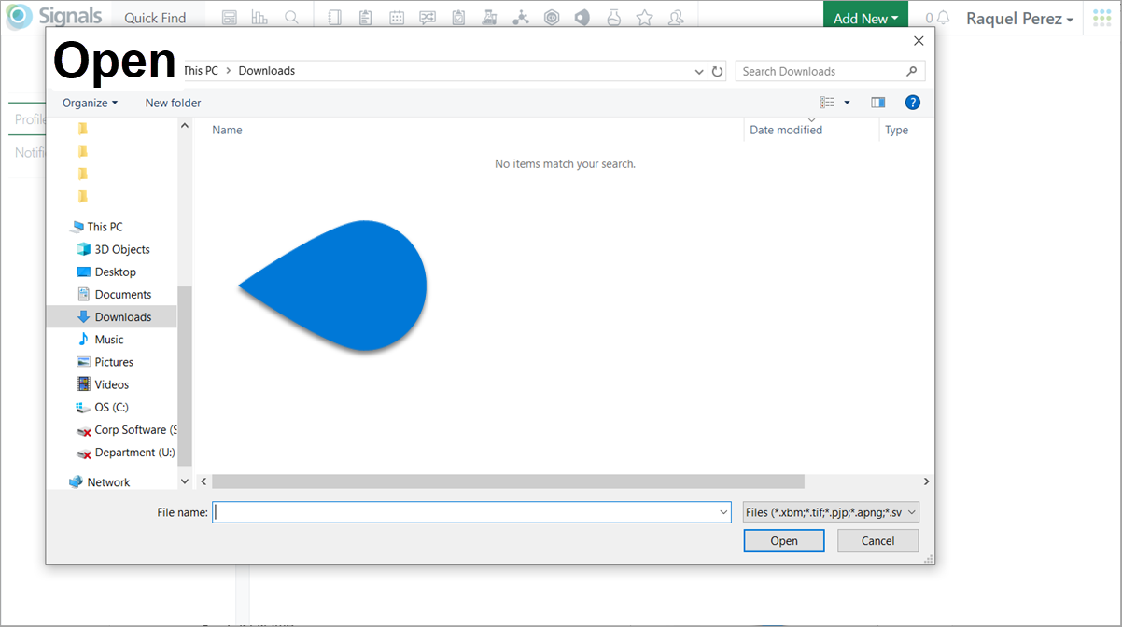Sort by the Date modified column header
Screen dimensions: 1122x627
tap(786, 130)
